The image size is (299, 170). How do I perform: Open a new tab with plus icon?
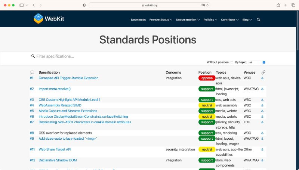tap(286, 5)
